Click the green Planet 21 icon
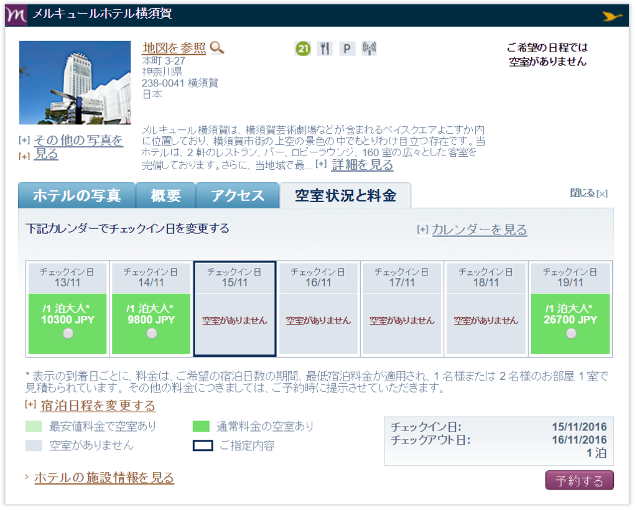The width and height of the screenshot is (637, 510). (x=303, y=49)
